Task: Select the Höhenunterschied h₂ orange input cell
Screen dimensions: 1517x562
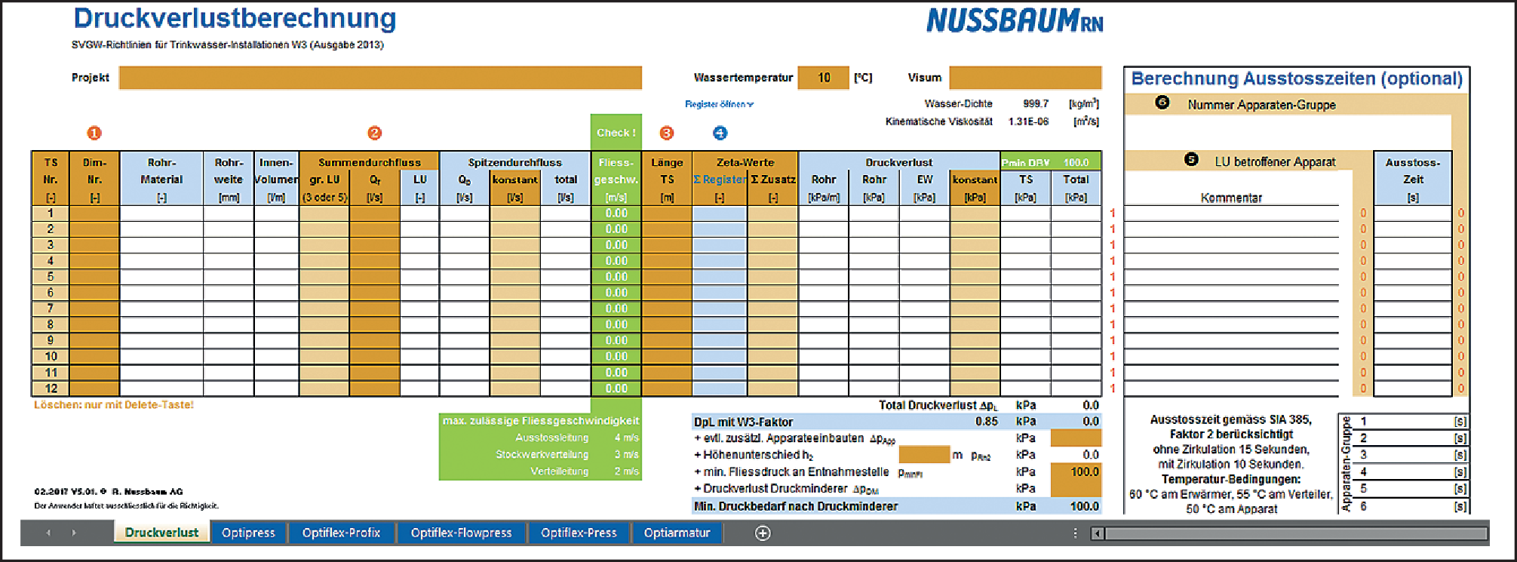Action: (924, 455)
